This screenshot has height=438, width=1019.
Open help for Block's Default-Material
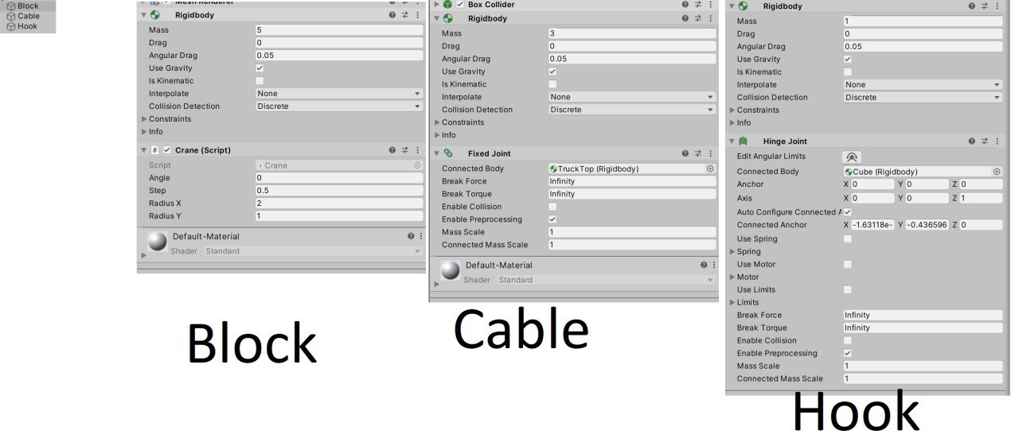pyautogui.click(x=411, y=236)
